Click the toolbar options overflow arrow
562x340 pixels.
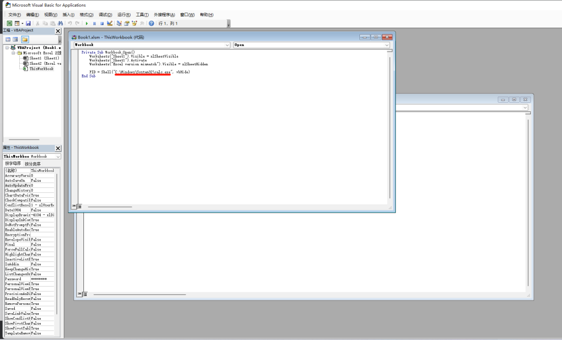tap(229, 24)
